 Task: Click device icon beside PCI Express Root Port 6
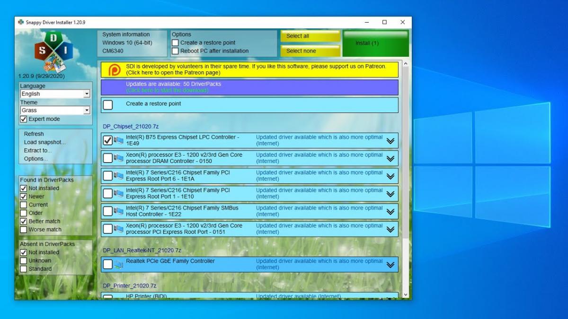[118, 176]
